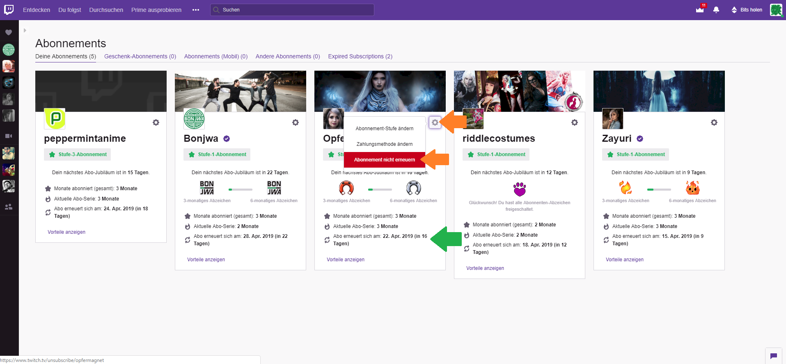Click Bonjwa round channel avatar on card

click(194, 119)
